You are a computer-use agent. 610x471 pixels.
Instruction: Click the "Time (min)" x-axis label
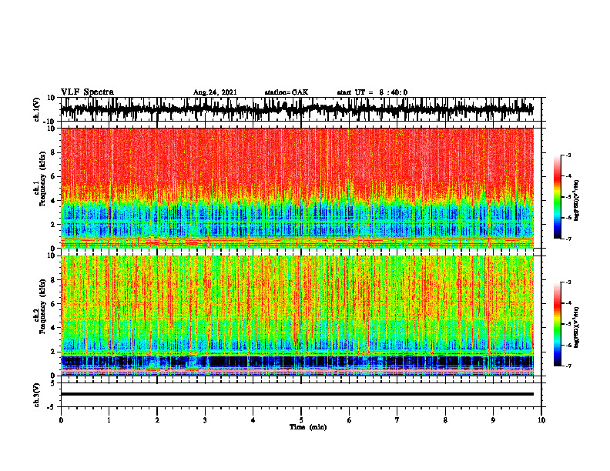308,427
